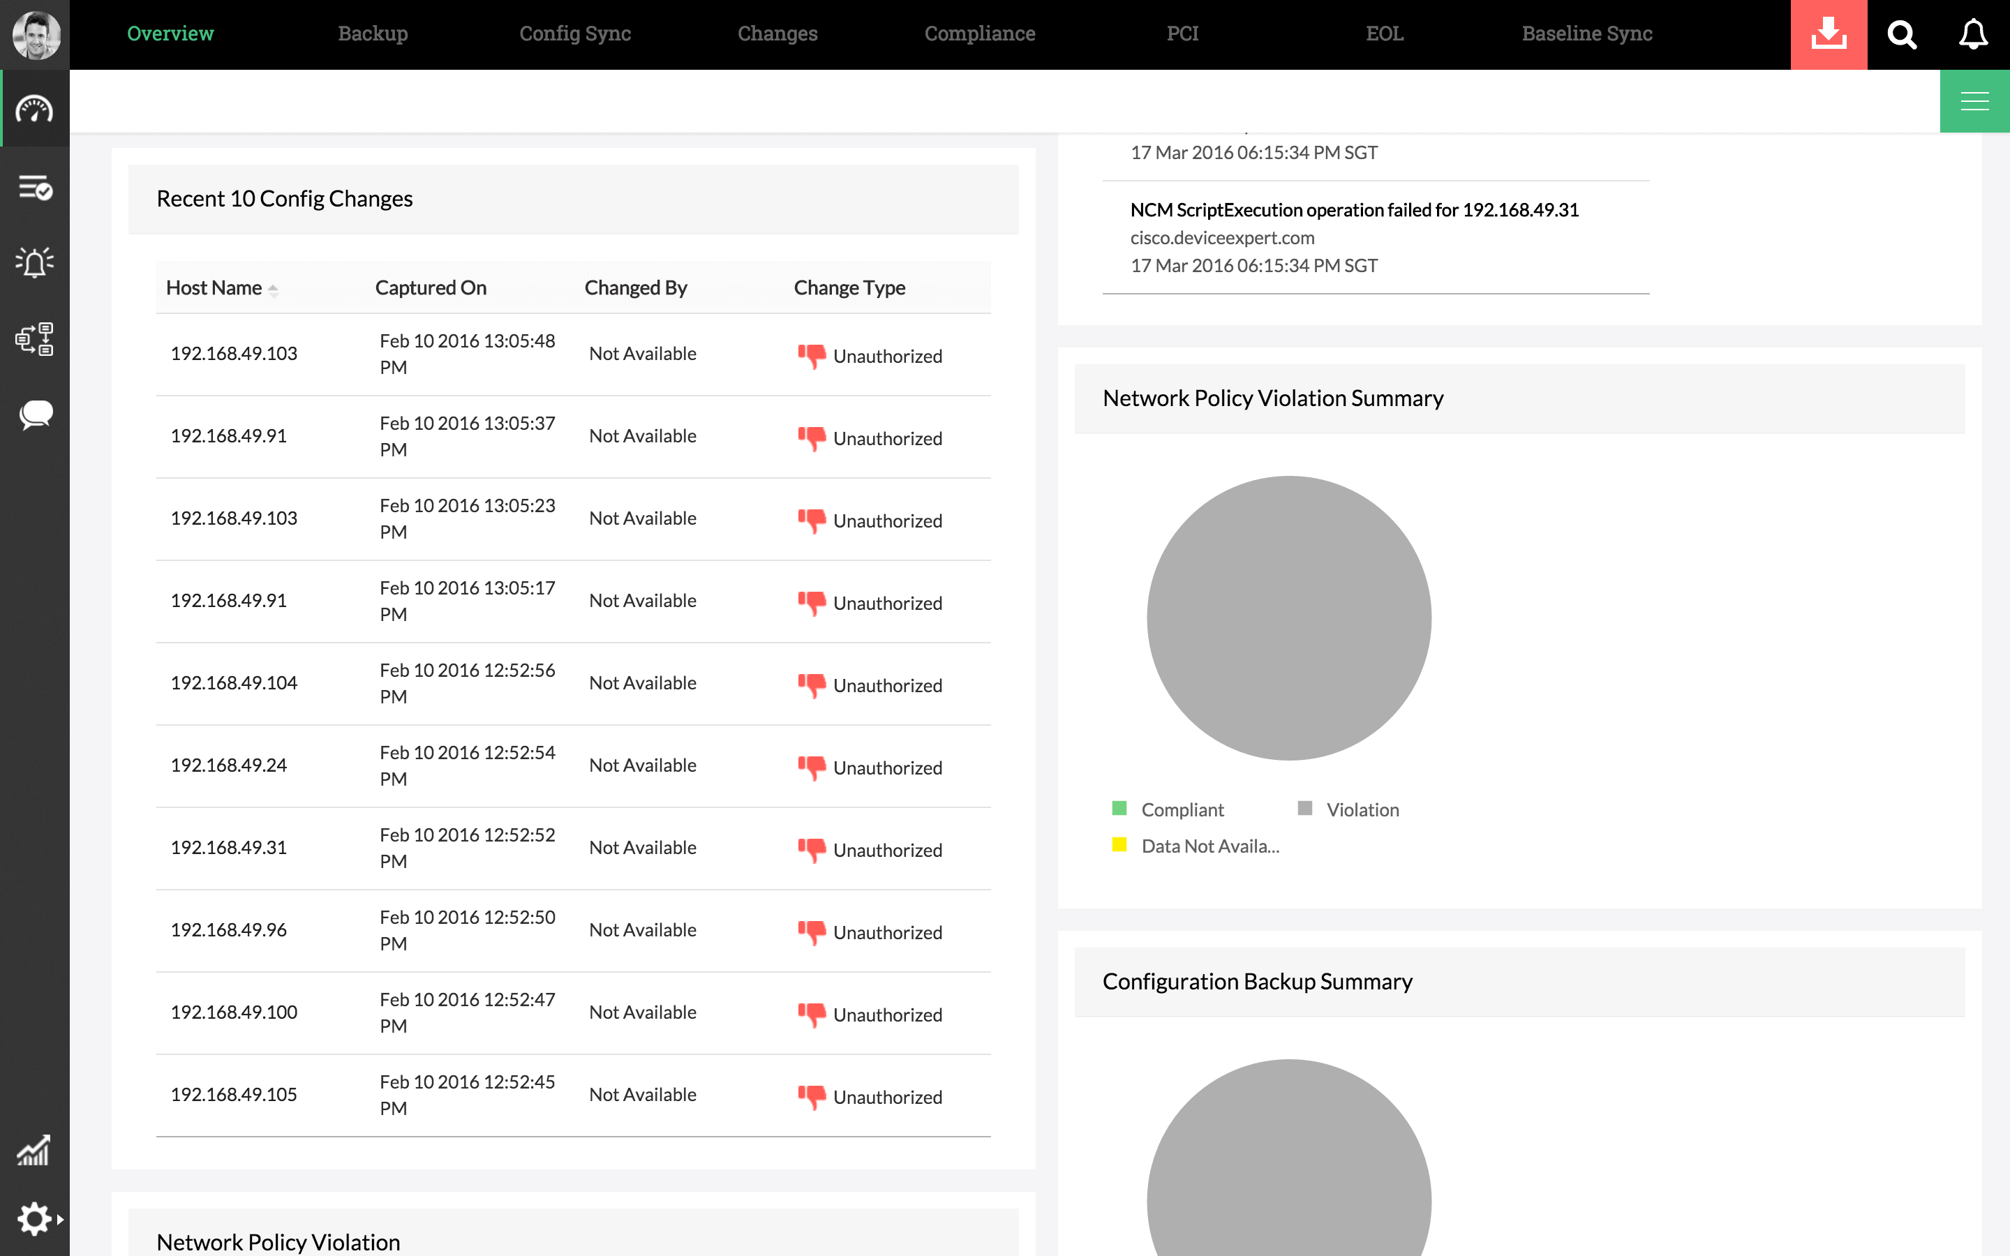
Task: Go to the Baseline Sync tab
Action: click(1586, 34)
